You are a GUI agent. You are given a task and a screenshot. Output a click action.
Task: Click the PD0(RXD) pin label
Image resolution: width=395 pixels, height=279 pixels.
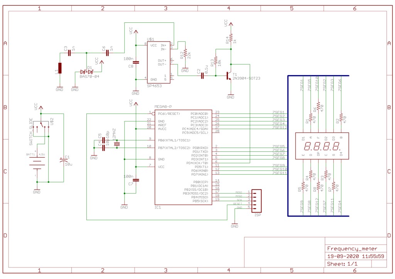[201, 148]
